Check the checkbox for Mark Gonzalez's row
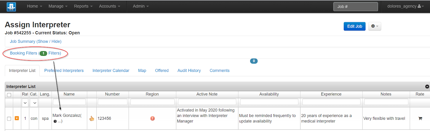Image resolution: width=430 pixels, height=131 pixels. click(9, 119)
